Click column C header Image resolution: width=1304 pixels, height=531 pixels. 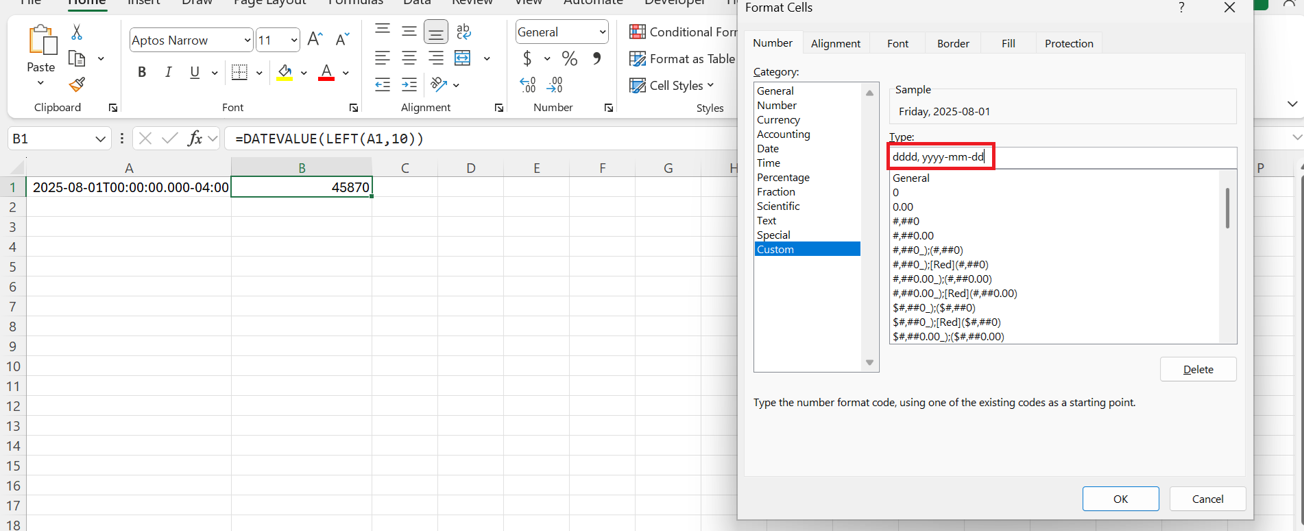click(x=405, y=167)
